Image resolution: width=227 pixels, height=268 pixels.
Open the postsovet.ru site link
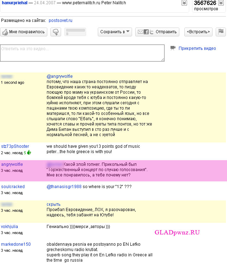60,21
